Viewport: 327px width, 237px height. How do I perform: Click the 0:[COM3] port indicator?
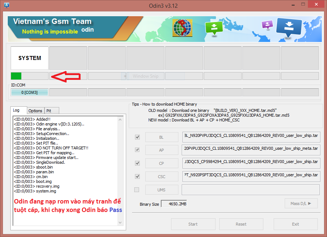pyautogui.click(x=30, y=92)
